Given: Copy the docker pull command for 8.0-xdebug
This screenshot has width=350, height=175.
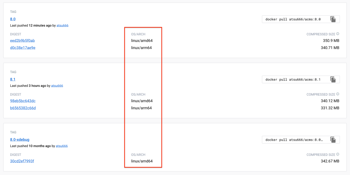Looking at the screenshot, I should point(333,140).
